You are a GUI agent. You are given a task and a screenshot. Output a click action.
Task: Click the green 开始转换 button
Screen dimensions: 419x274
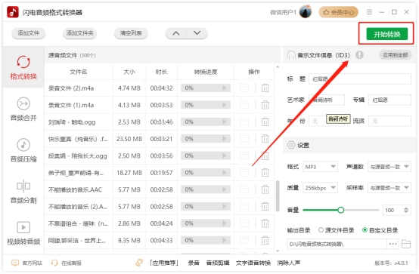tap(387, 34)
